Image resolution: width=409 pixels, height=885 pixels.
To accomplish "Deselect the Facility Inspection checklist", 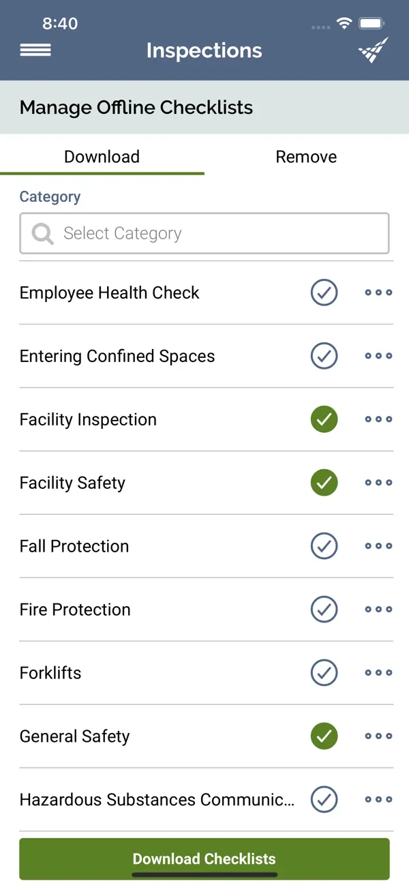I will [324, 419].
